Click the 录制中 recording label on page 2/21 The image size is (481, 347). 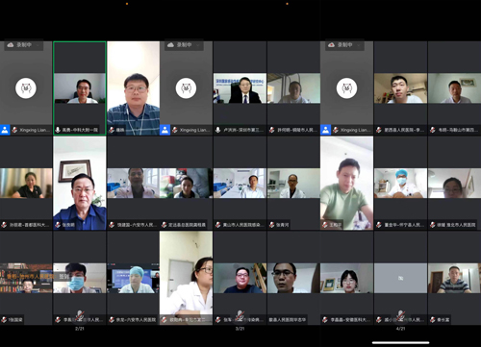point(24,45)
